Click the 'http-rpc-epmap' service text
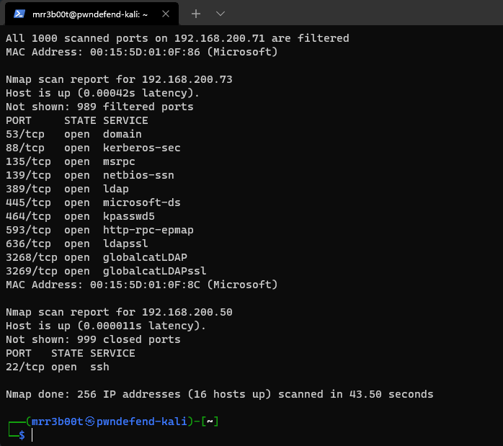 148,231
